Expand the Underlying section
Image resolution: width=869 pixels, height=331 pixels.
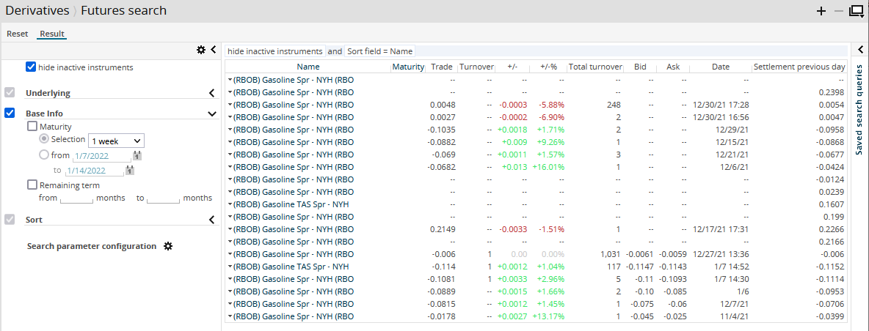(211, 93)
